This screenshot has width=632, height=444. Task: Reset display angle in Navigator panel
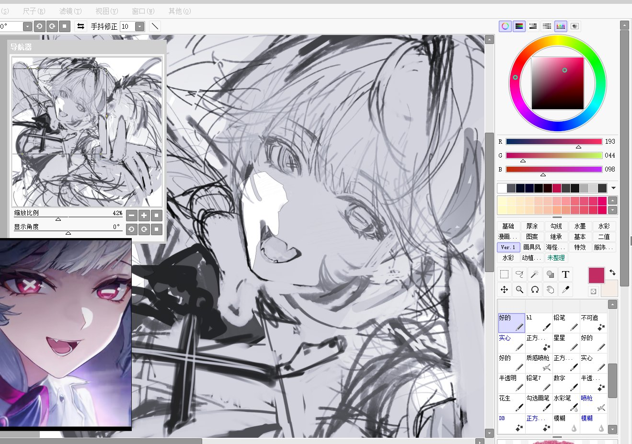click(x=156, y=229)
